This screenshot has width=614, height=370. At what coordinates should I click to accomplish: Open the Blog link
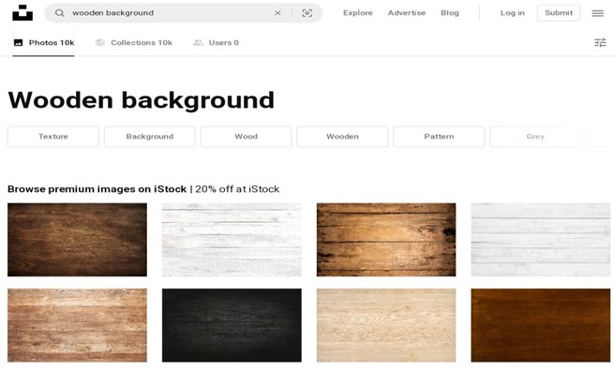(450, 13)
